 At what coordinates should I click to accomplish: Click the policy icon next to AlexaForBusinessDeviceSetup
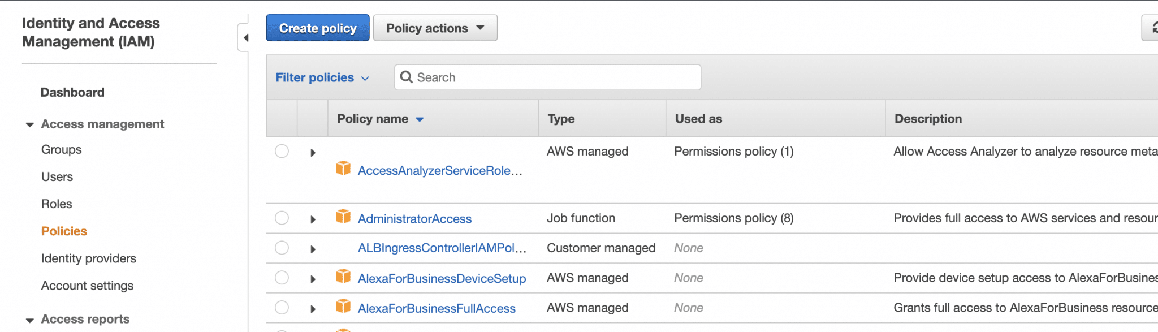[343, 276]
